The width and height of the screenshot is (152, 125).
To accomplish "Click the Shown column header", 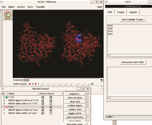I will click(x=55, y=94).
